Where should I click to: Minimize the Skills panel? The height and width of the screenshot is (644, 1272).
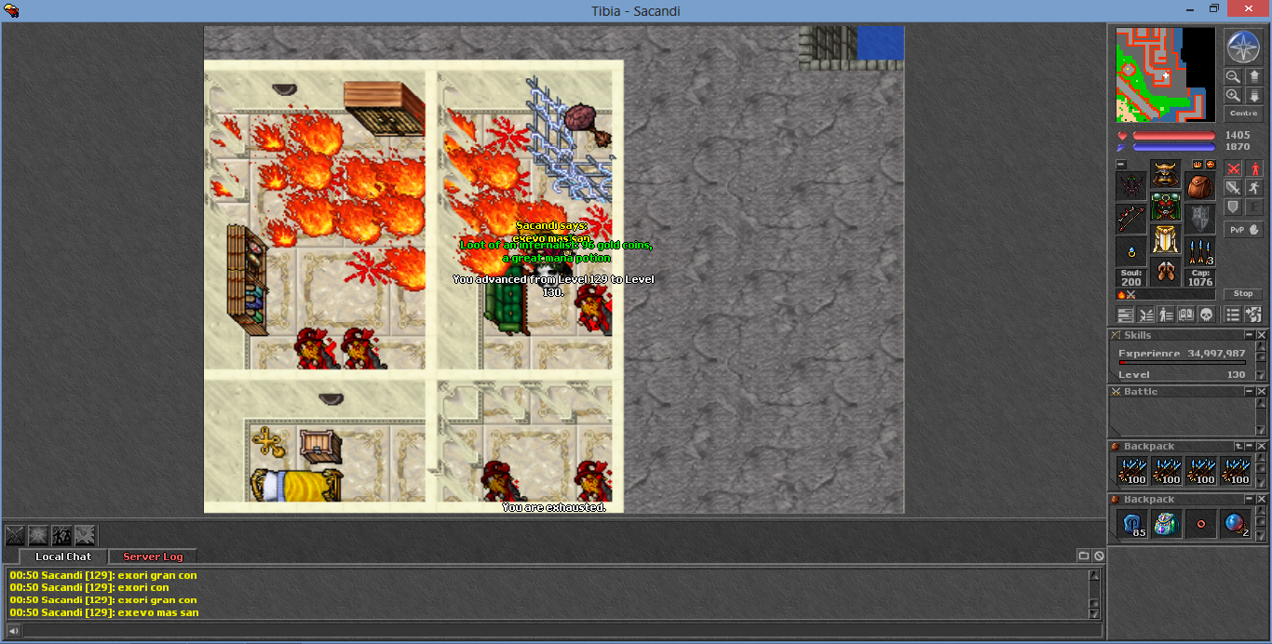click(1250, 335)
